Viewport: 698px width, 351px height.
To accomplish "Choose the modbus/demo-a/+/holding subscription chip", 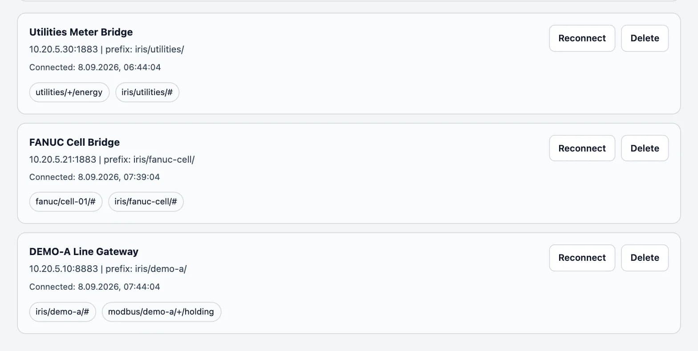I will 161,312.
